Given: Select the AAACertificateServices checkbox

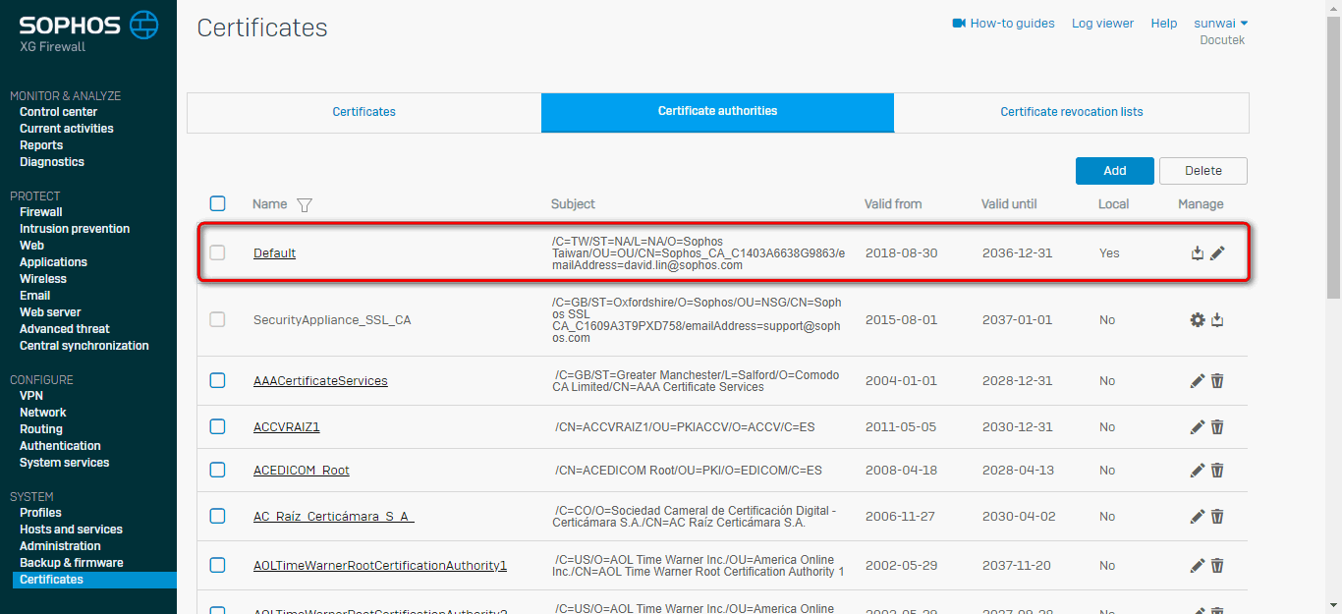Looking at the screenshot, I should click(217, 380).
